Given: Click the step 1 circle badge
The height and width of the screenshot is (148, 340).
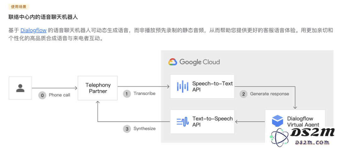Looking at the screenshot, I should [x=127, y=94].
